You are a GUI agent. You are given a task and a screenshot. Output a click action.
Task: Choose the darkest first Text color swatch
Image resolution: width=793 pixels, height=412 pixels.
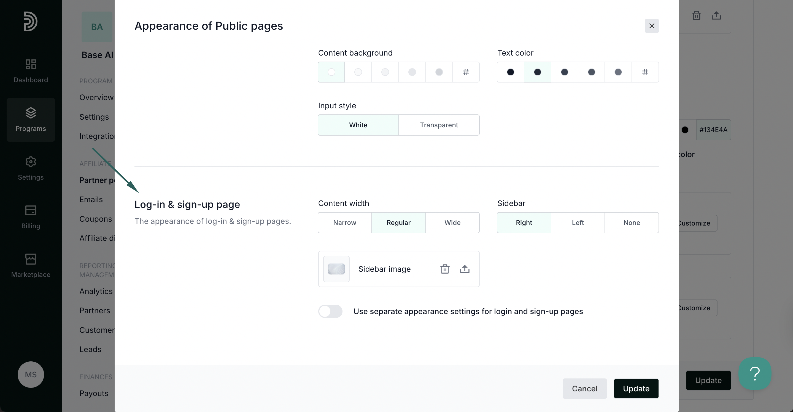click(x=510, y=72)
